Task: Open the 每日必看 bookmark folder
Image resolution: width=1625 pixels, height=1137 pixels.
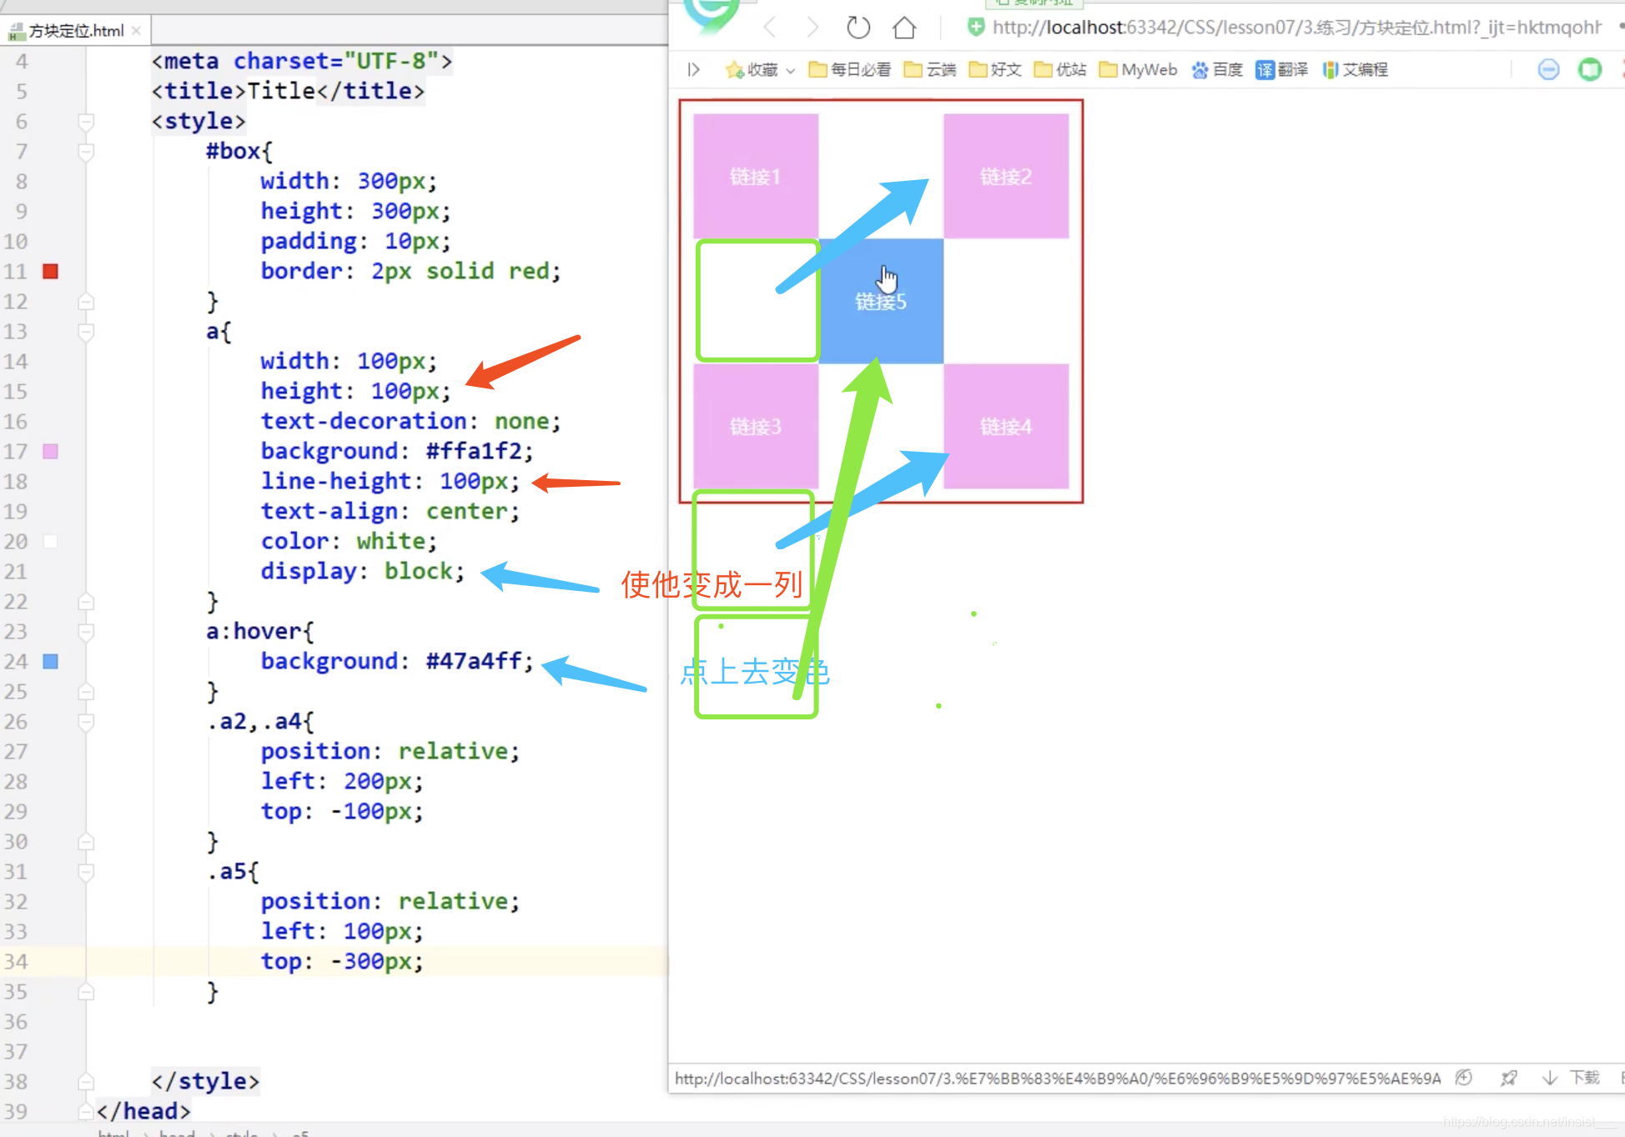Action: pos(850,70)
